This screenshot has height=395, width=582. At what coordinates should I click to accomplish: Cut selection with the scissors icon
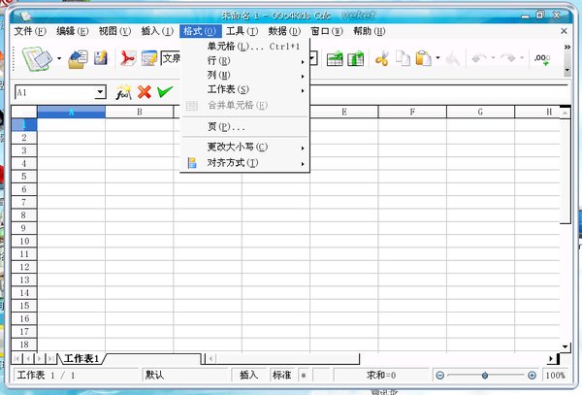[382, 58]
